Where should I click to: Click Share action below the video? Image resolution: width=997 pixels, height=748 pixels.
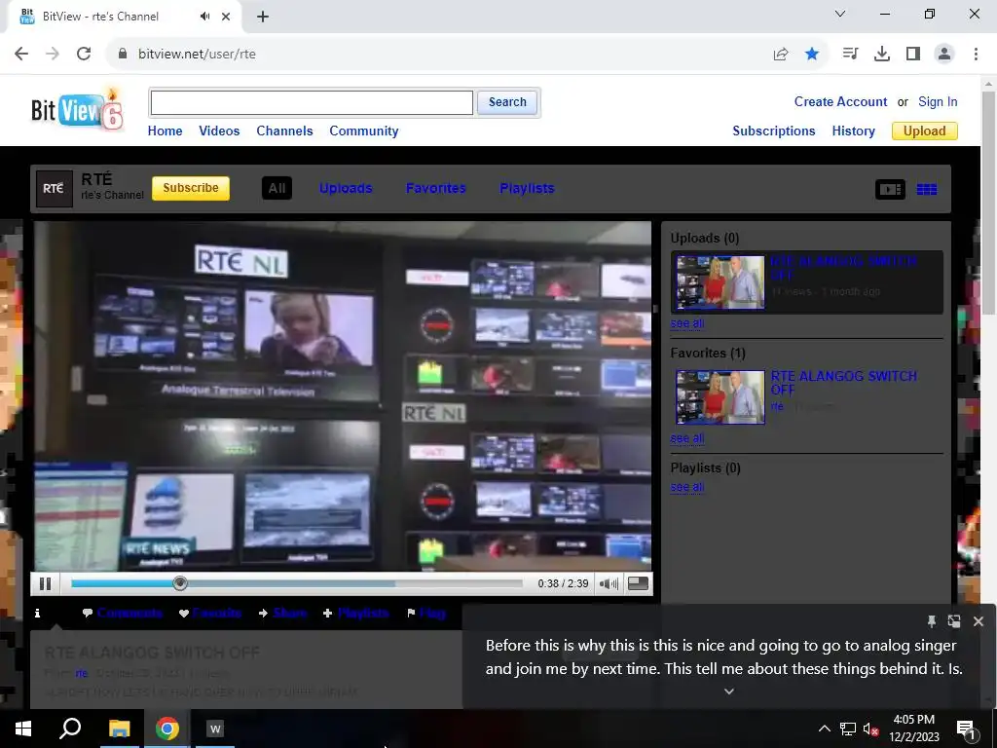pos(283,614)
